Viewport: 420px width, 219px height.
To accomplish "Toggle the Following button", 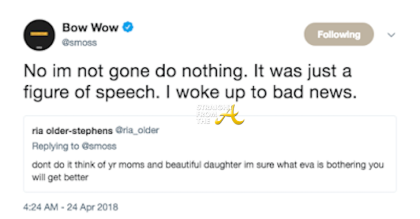I will [x=339, y=34].
